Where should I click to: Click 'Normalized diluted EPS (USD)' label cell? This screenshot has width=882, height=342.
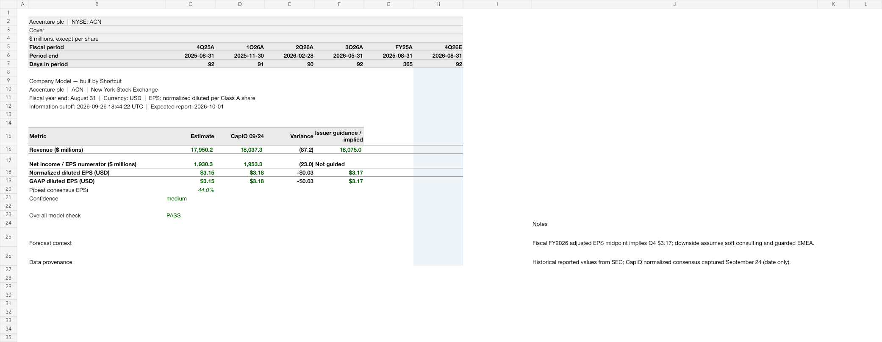pos(97,172)
